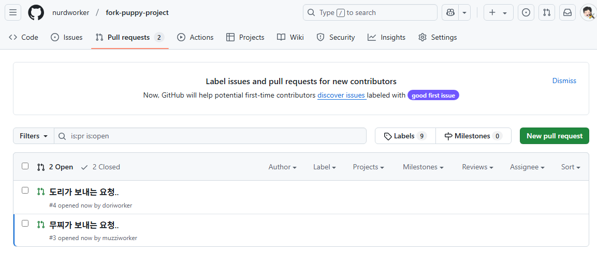Show the 2 Closed pull requests
This screenshot has width=597, height=254.
tap(100, 167)
